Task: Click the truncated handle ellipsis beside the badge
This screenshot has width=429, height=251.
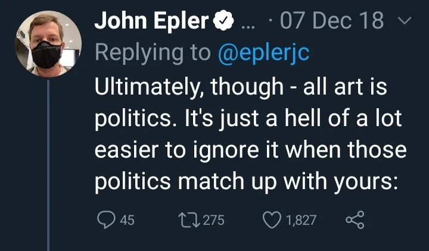Action: pos(245,23)
